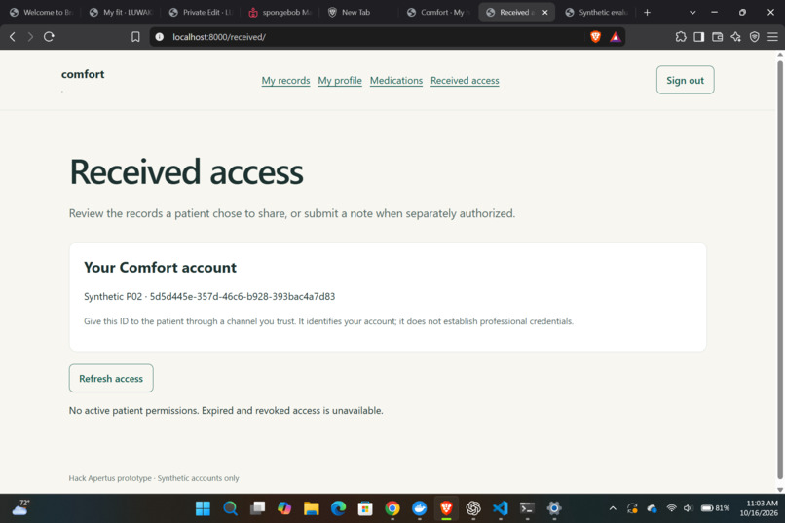Open Google Chrome from the taskbar
Image resolution: width=785 pixels, height=523 pixels.
(x=392, y=508)
